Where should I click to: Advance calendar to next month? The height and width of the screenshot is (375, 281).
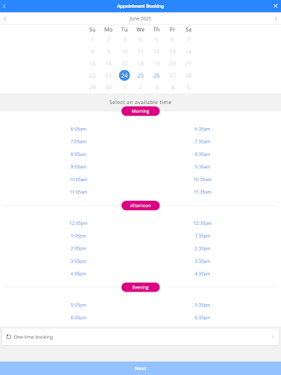276,18
